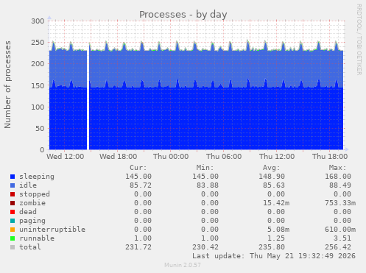Click sleeping average value 148.90
The image size is (366, 273).
[272, 177]
